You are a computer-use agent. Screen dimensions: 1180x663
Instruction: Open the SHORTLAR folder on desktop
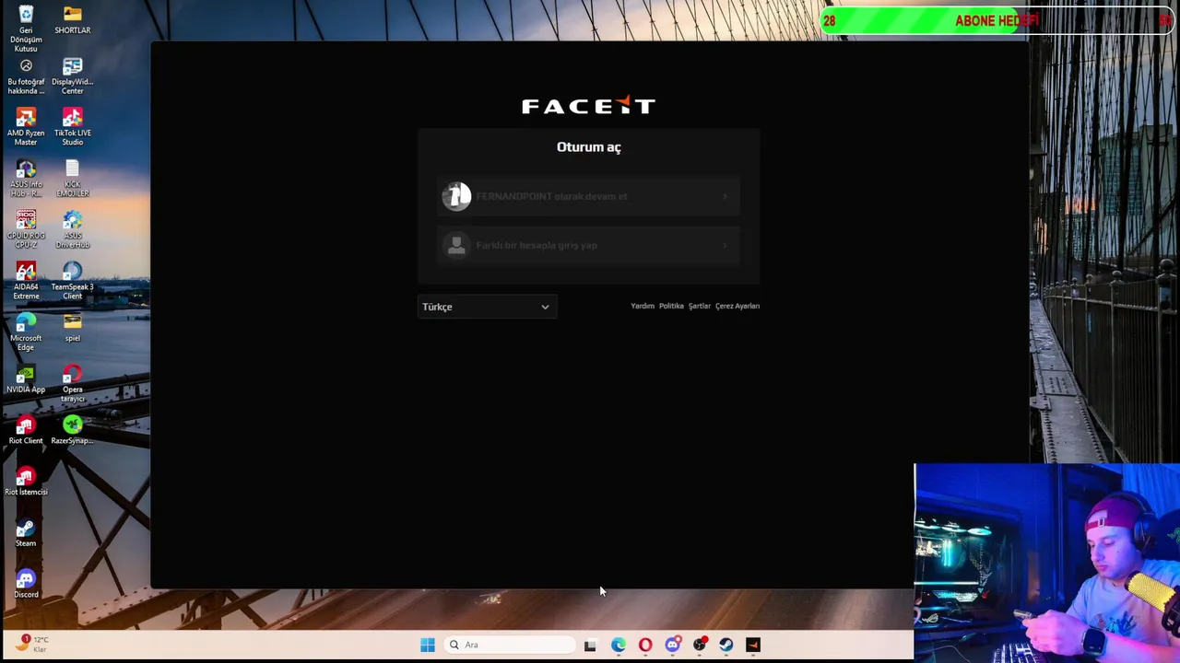[x=72, y=20]
